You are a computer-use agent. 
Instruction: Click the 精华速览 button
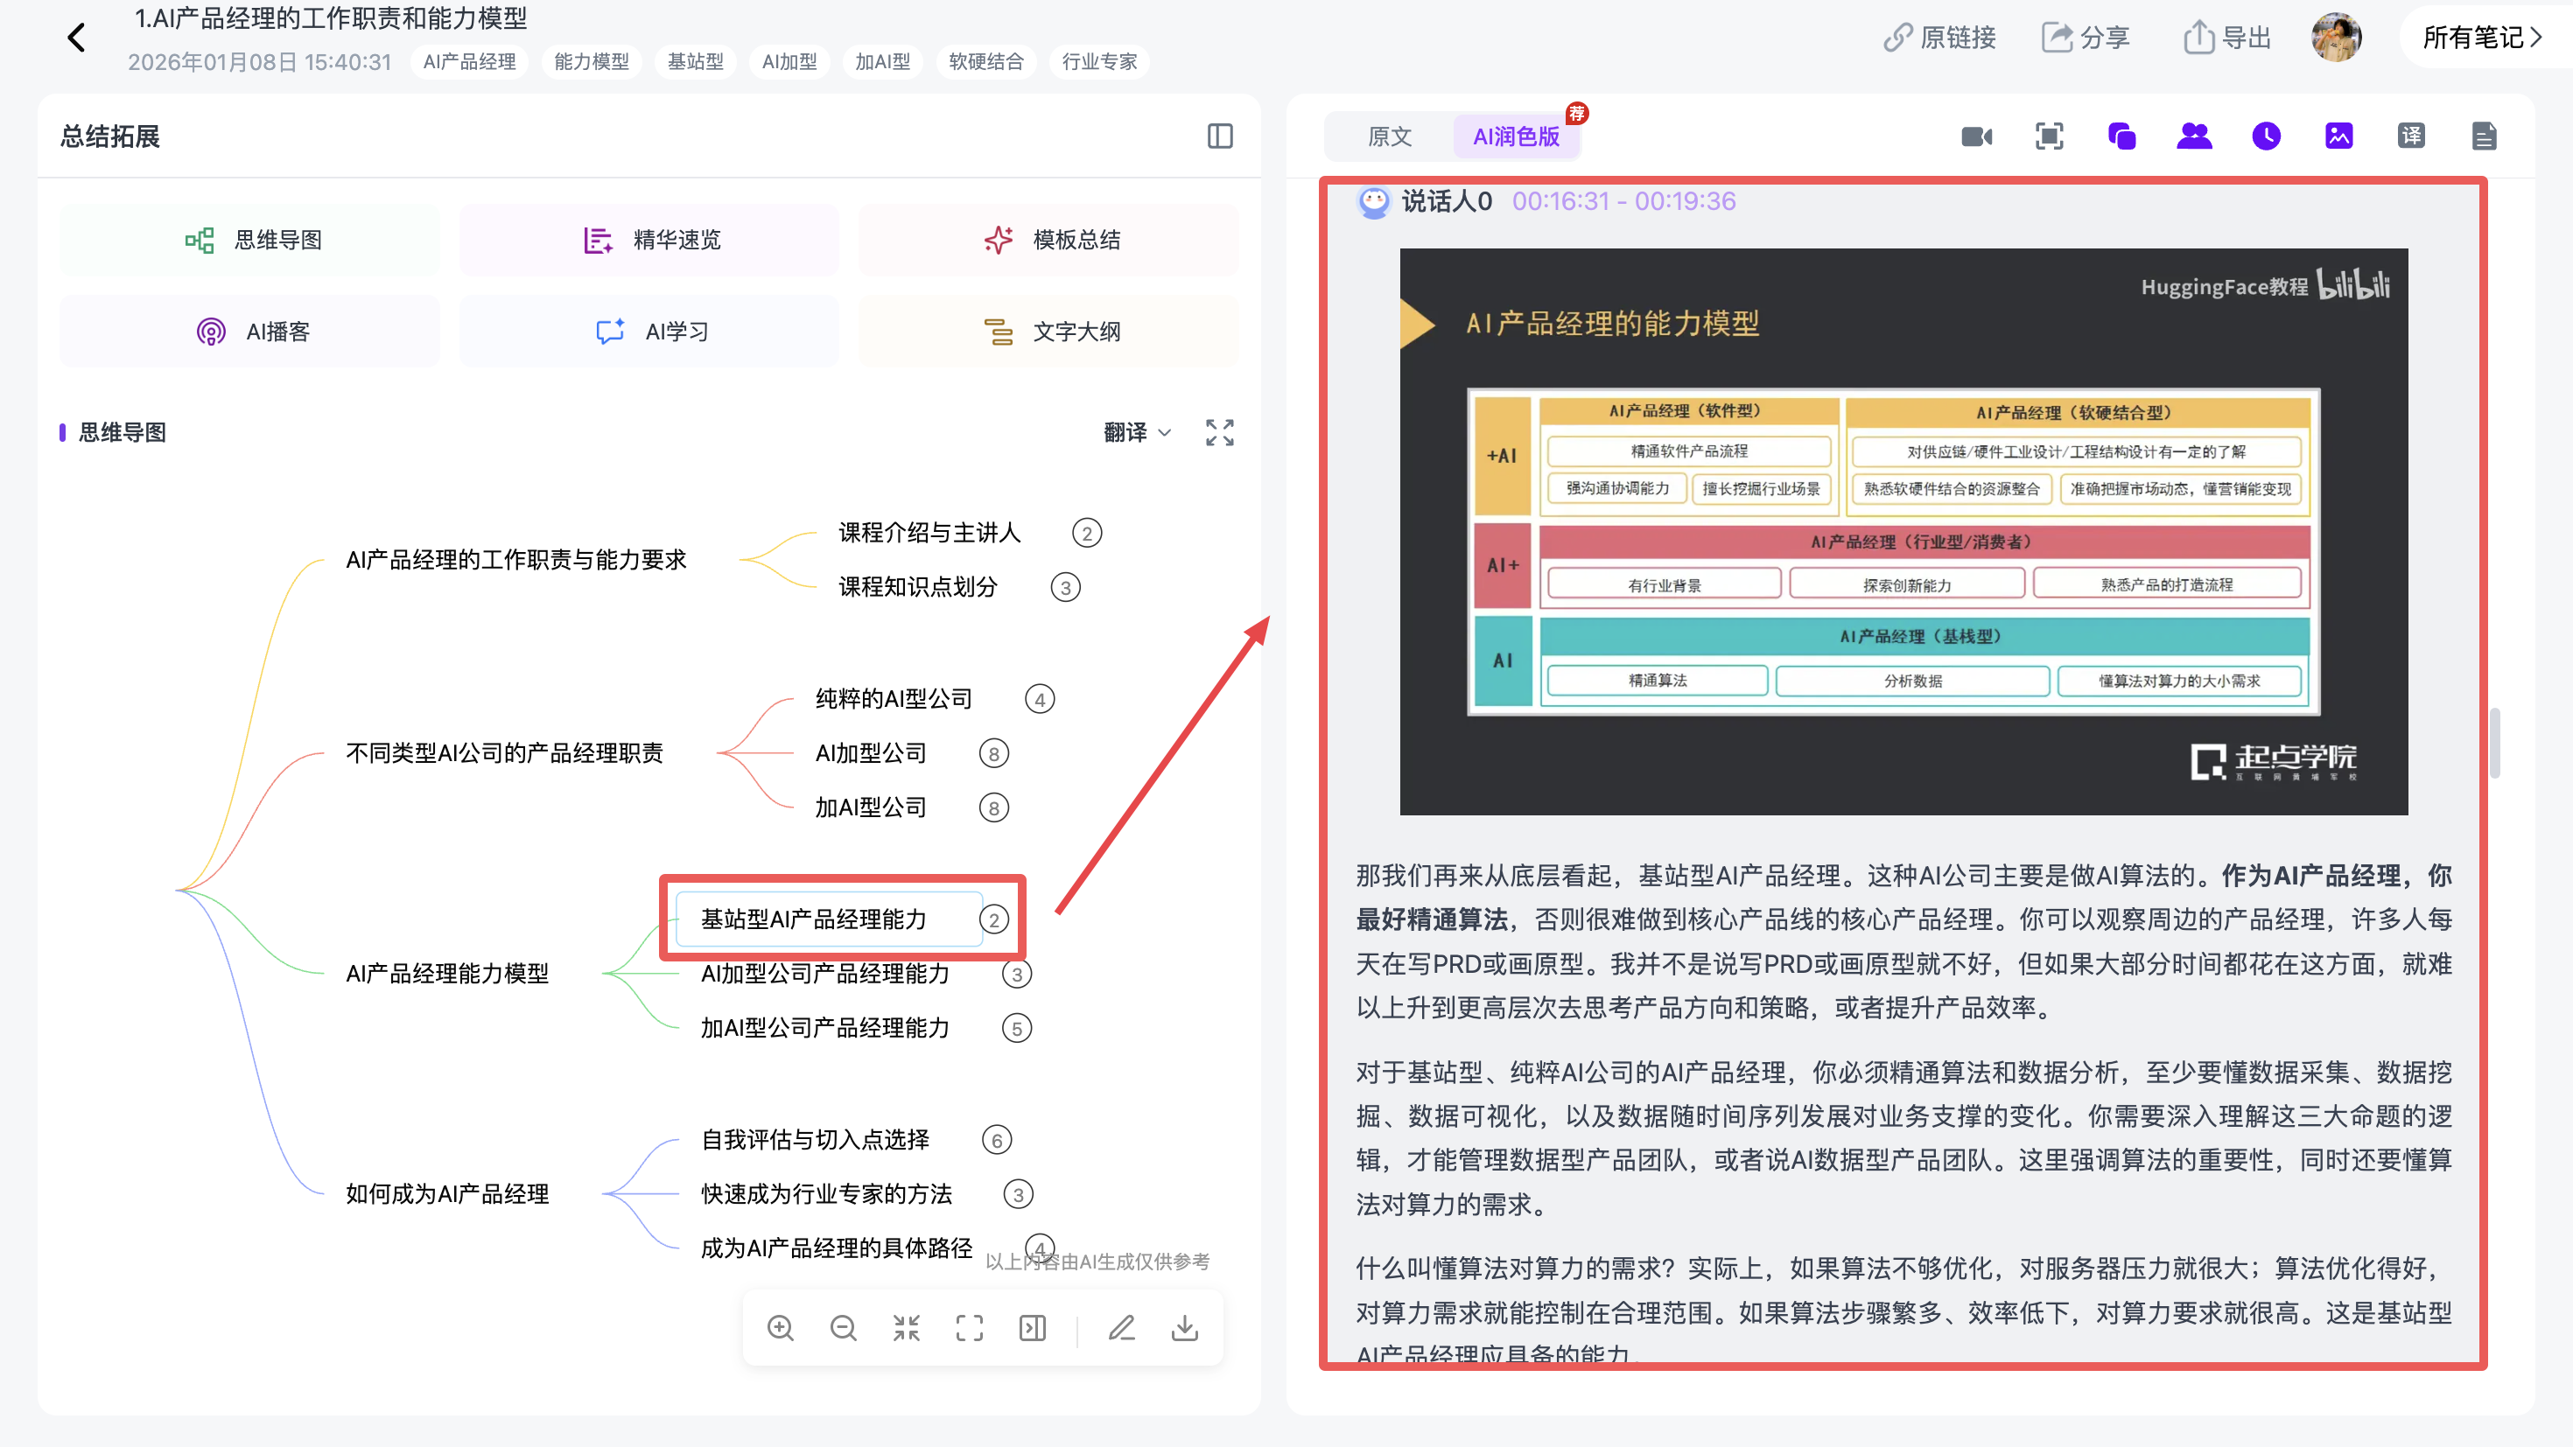tap(649, 240)
